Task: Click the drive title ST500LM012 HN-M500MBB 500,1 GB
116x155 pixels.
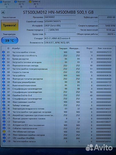Action: click(58, 12)
